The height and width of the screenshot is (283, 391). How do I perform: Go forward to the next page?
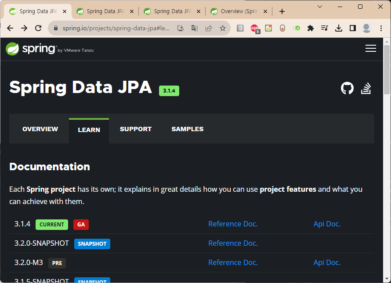click(x=24, y=28)
